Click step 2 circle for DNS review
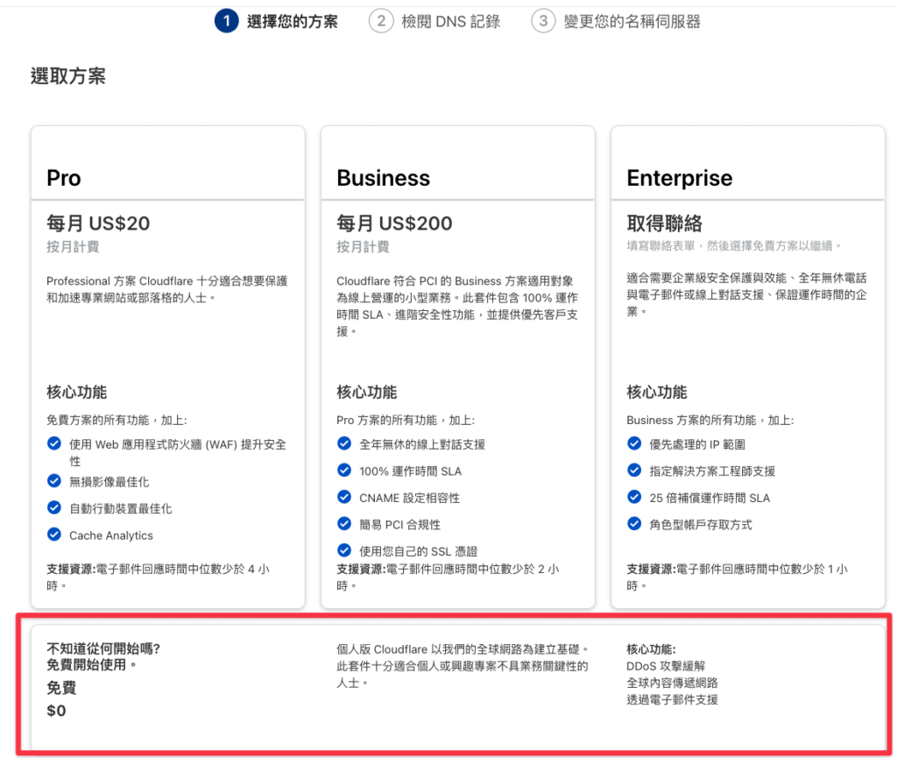This screenshot has height=758, width=897. [x=381, y=21]
